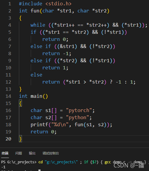The width and height of the screenshot is (149, 171).
Task: Click the 'if' keyword on line 5
Action: [x=33, y=32]
